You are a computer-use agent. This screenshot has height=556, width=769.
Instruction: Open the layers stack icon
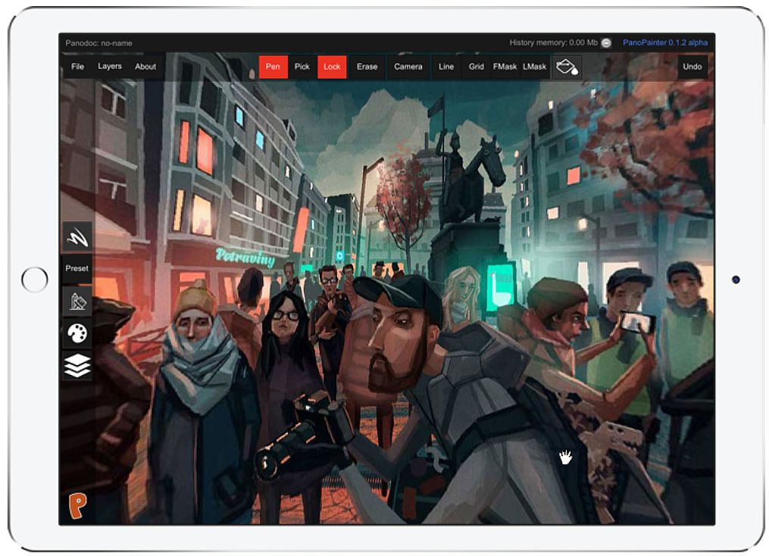(x=77, y=366)
